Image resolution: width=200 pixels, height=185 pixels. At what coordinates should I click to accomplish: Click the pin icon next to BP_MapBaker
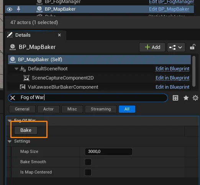[18, 9]
